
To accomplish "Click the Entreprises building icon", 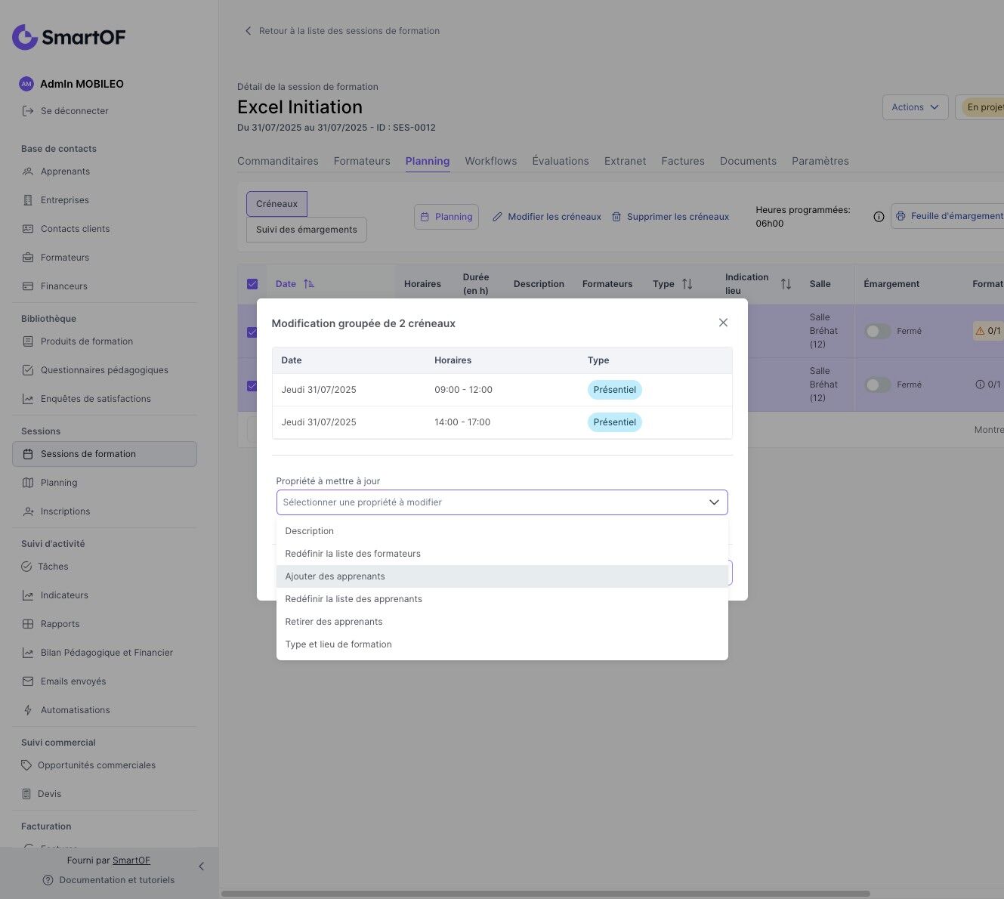I will (x=28, y=200).
